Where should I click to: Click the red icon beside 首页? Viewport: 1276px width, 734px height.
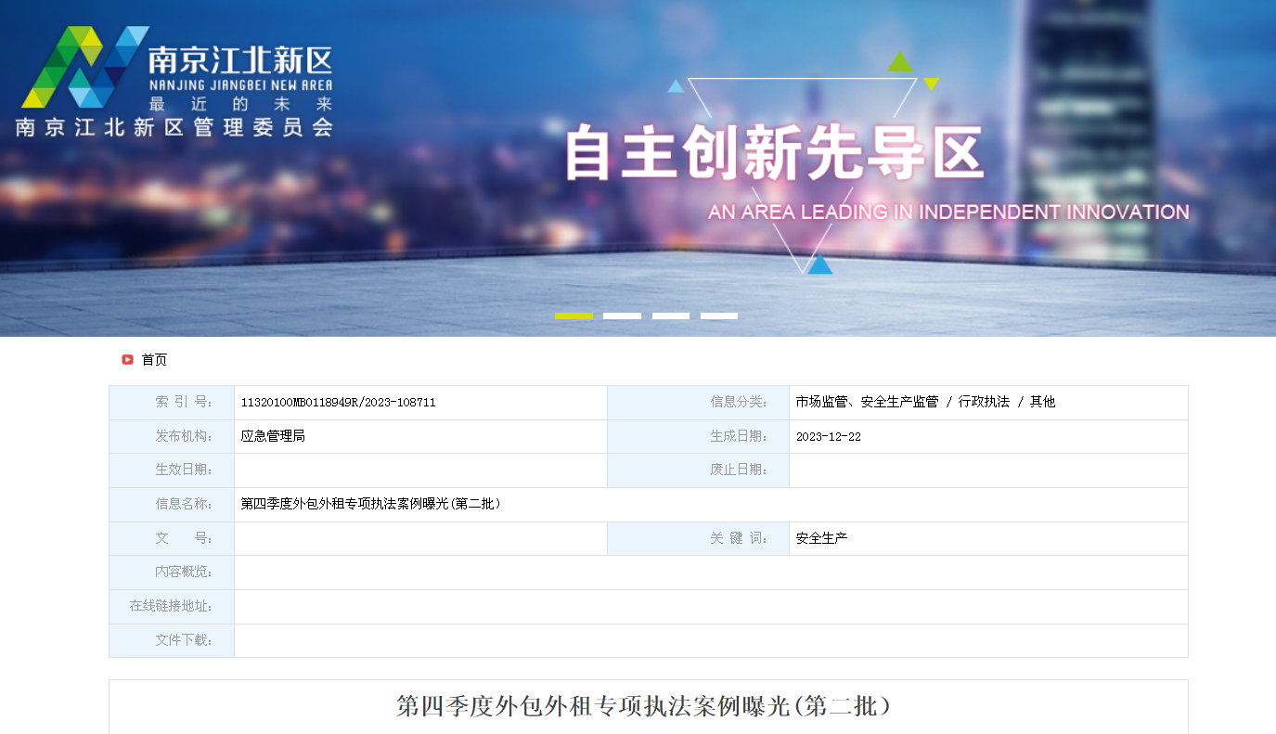(x=128, y=359)
